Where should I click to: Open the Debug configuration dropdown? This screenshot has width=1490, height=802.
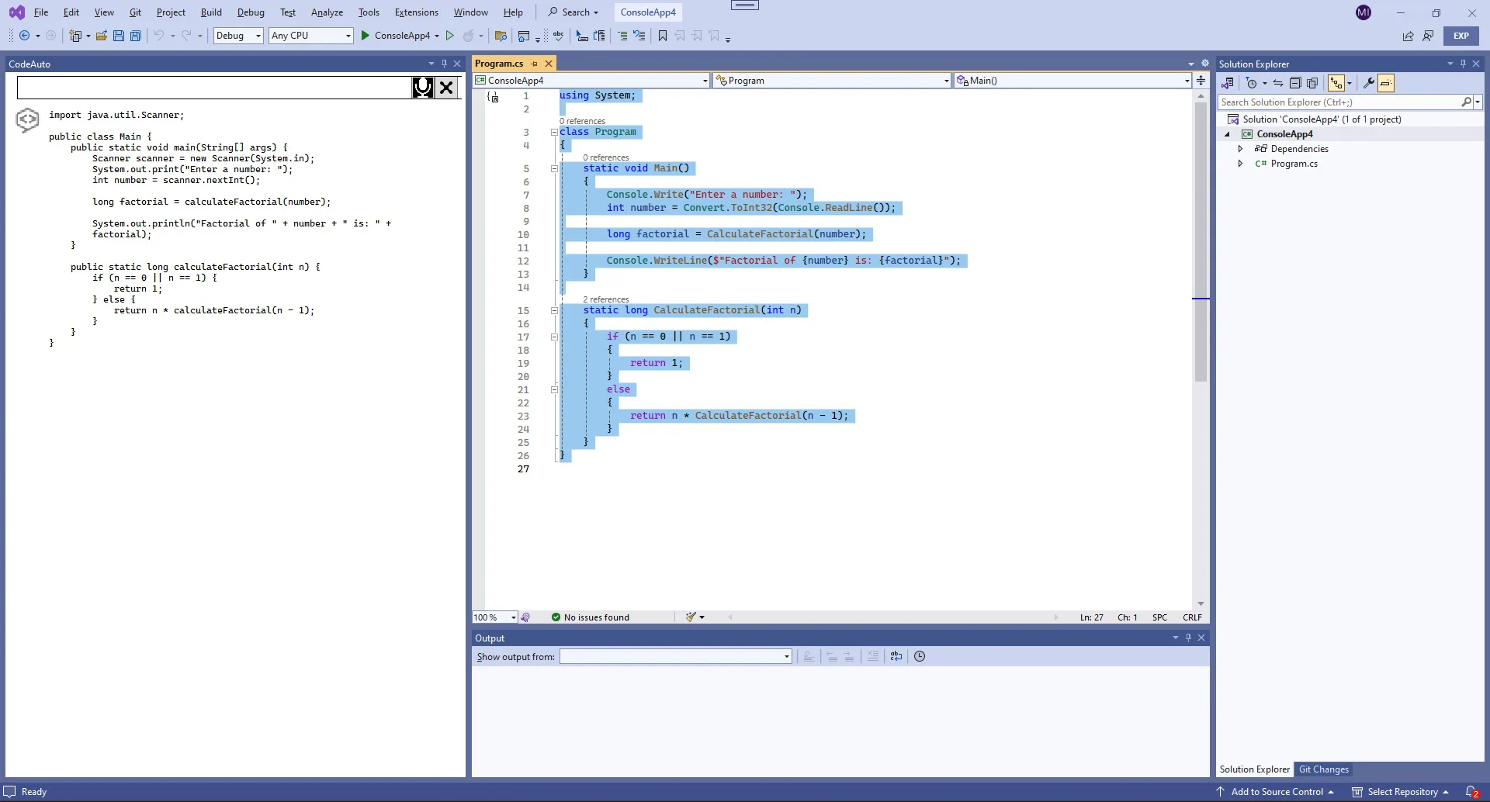[x=238, y=36]
